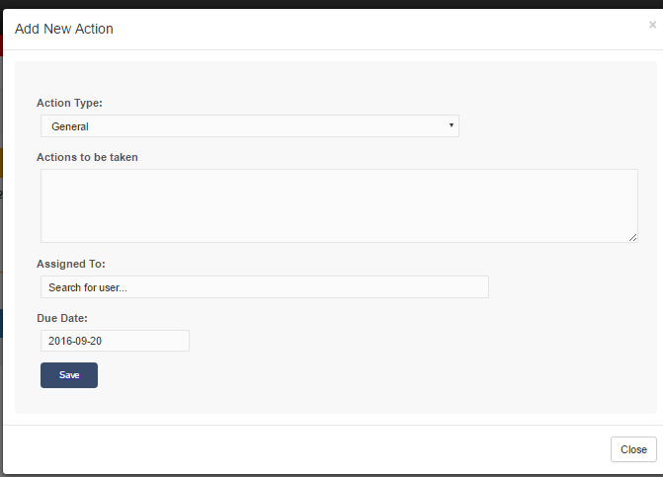Click the Close button in footer
The height and width of the screenshot is (477, 663).
pyautogui.click(x=633, y=449)
